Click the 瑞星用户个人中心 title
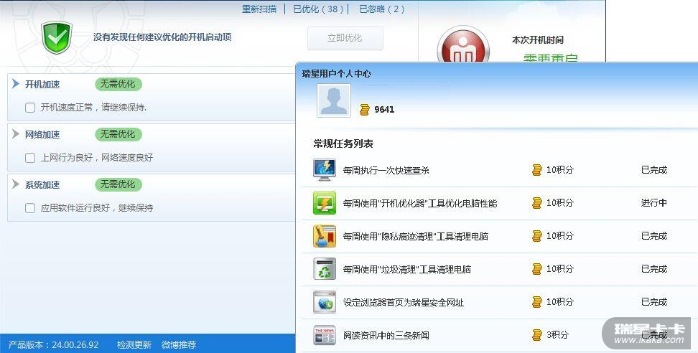This screenshot has width=698, height=353. point(337,74)
